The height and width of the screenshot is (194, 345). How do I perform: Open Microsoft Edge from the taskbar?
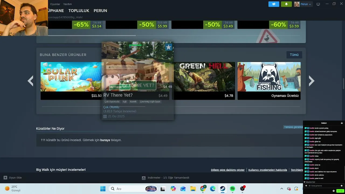[213, 189]
